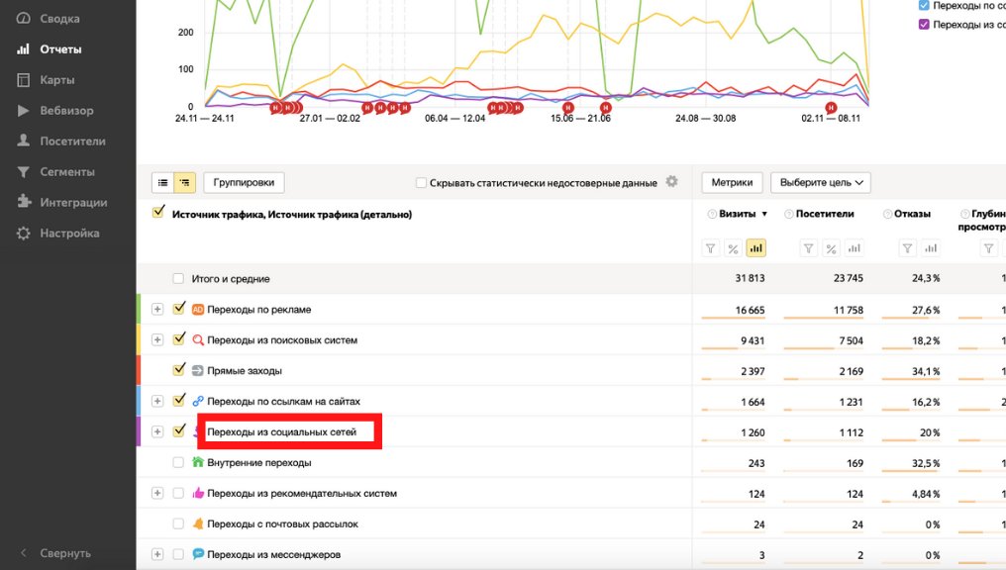This screenshot has height=570, width=1006.
Task: Uncheck the Переходы по рекламе checkbox
Action: coord(179,309)
